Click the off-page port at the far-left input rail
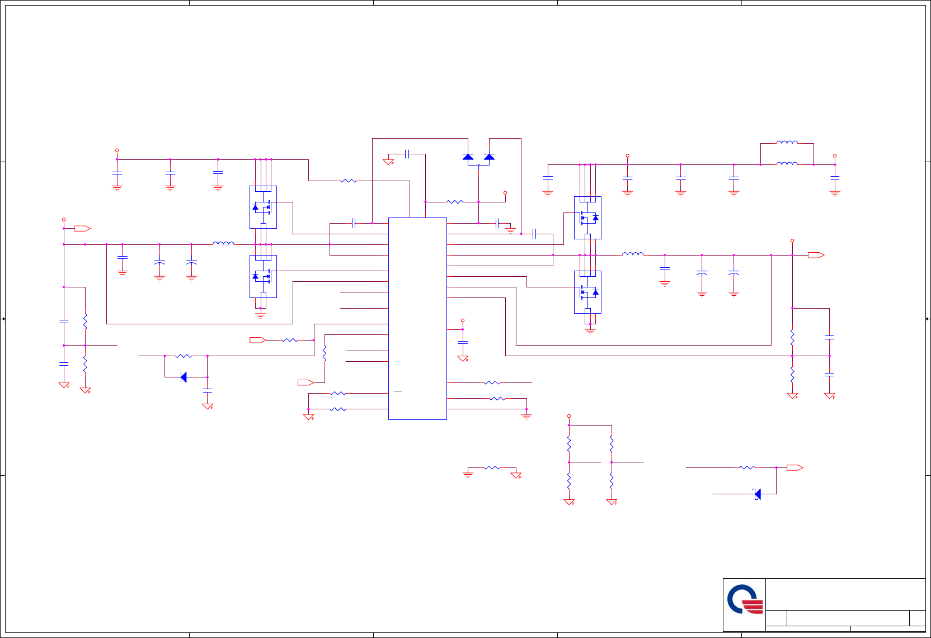The image size is (931, 638). coord(82,228)
